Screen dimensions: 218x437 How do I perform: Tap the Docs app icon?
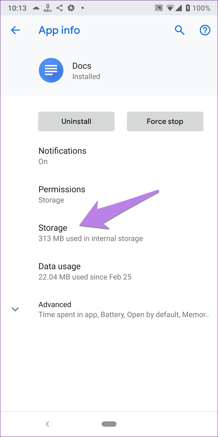click(51, 70)
